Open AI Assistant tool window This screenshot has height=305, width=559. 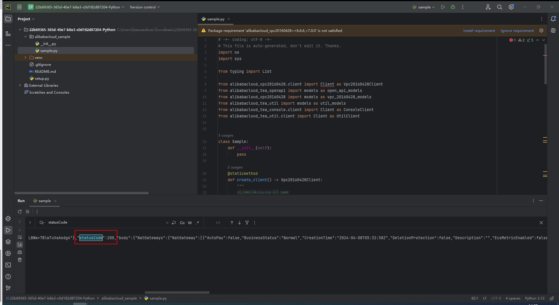[x=553, y=30]
